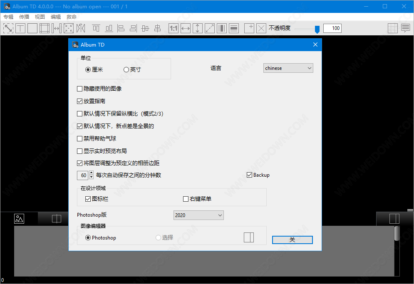Click the fit width horizontal arrows icon
This screenshot has height=284, width=414.
click(x=186, y=28)
